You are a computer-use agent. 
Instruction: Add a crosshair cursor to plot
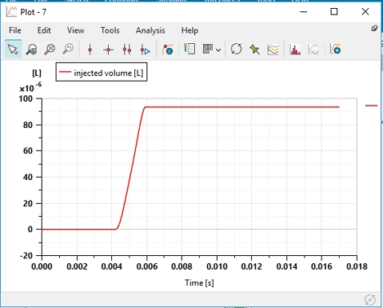(x=108, y=50)
